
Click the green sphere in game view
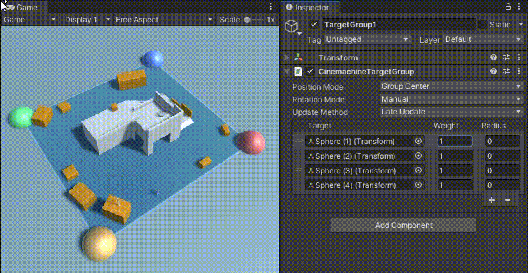pos(21,117)
